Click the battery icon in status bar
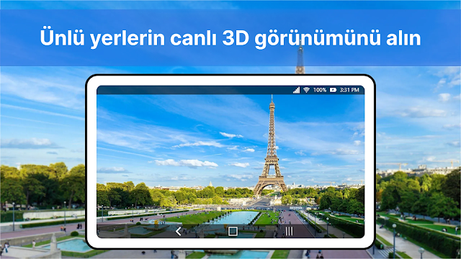The width and height of the screenshot is (461, 259). coord(333,90)
